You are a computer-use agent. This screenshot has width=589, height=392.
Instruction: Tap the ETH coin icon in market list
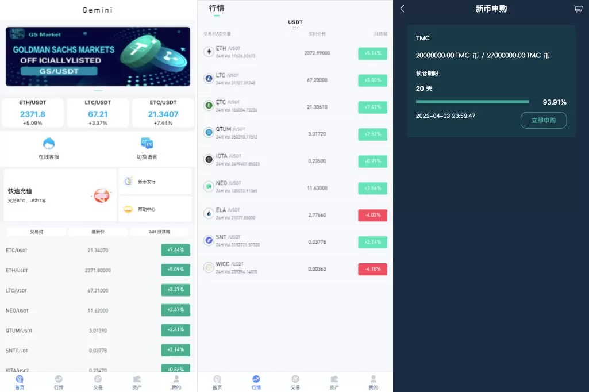click(x=209, y=52)
